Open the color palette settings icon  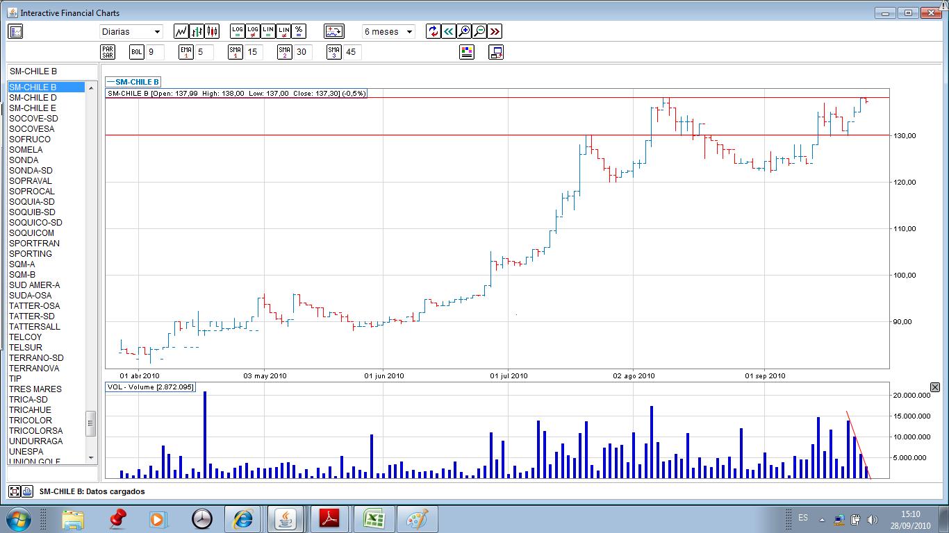467,52
